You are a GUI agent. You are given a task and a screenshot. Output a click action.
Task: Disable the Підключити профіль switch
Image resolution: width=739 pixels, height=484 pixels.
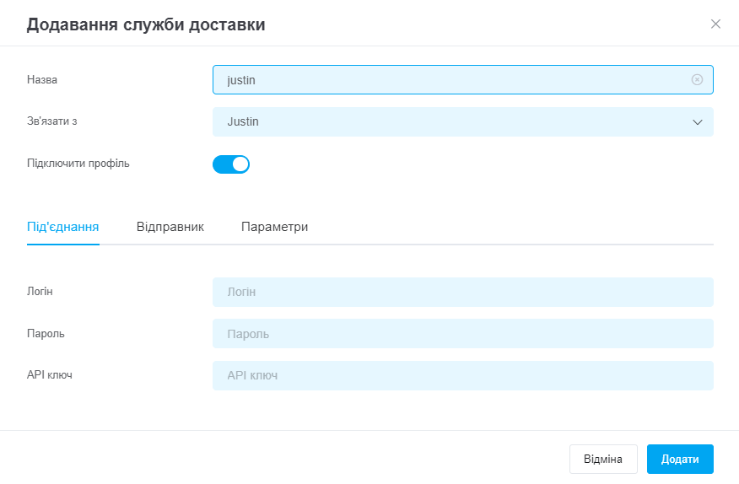231,164
